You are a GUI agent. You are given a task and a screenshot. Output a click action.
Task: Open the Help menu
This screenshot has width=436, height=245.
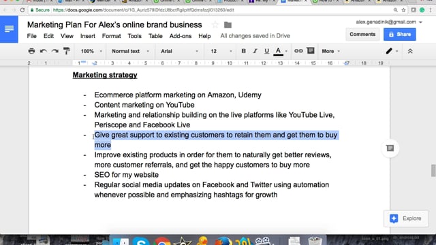[204, 36]
